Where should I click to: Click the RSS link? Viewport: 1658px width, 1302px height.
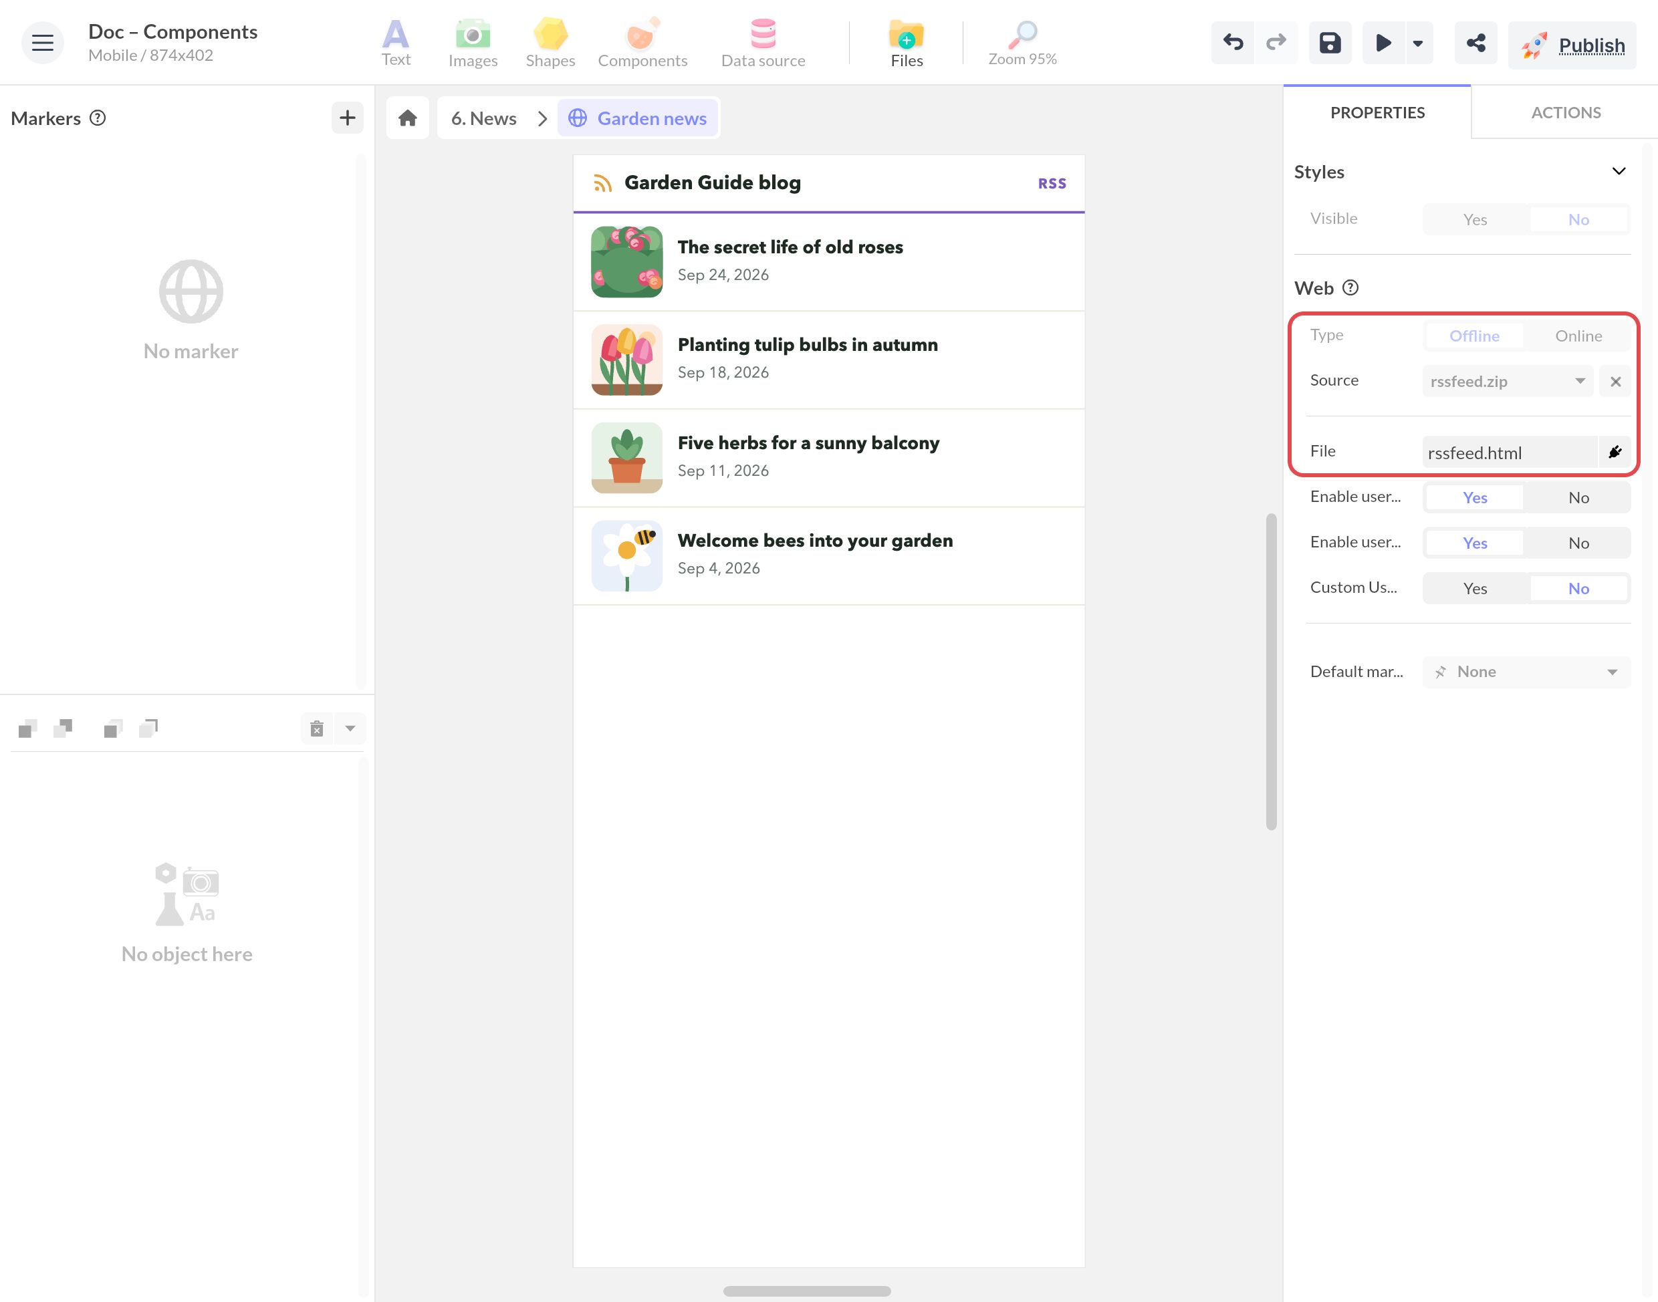pos(1051,184)
